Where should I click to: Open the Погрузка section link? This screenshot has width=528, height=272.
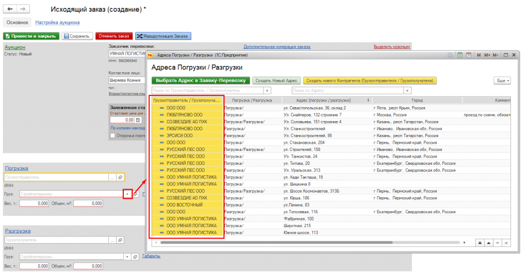coord(16,168)
